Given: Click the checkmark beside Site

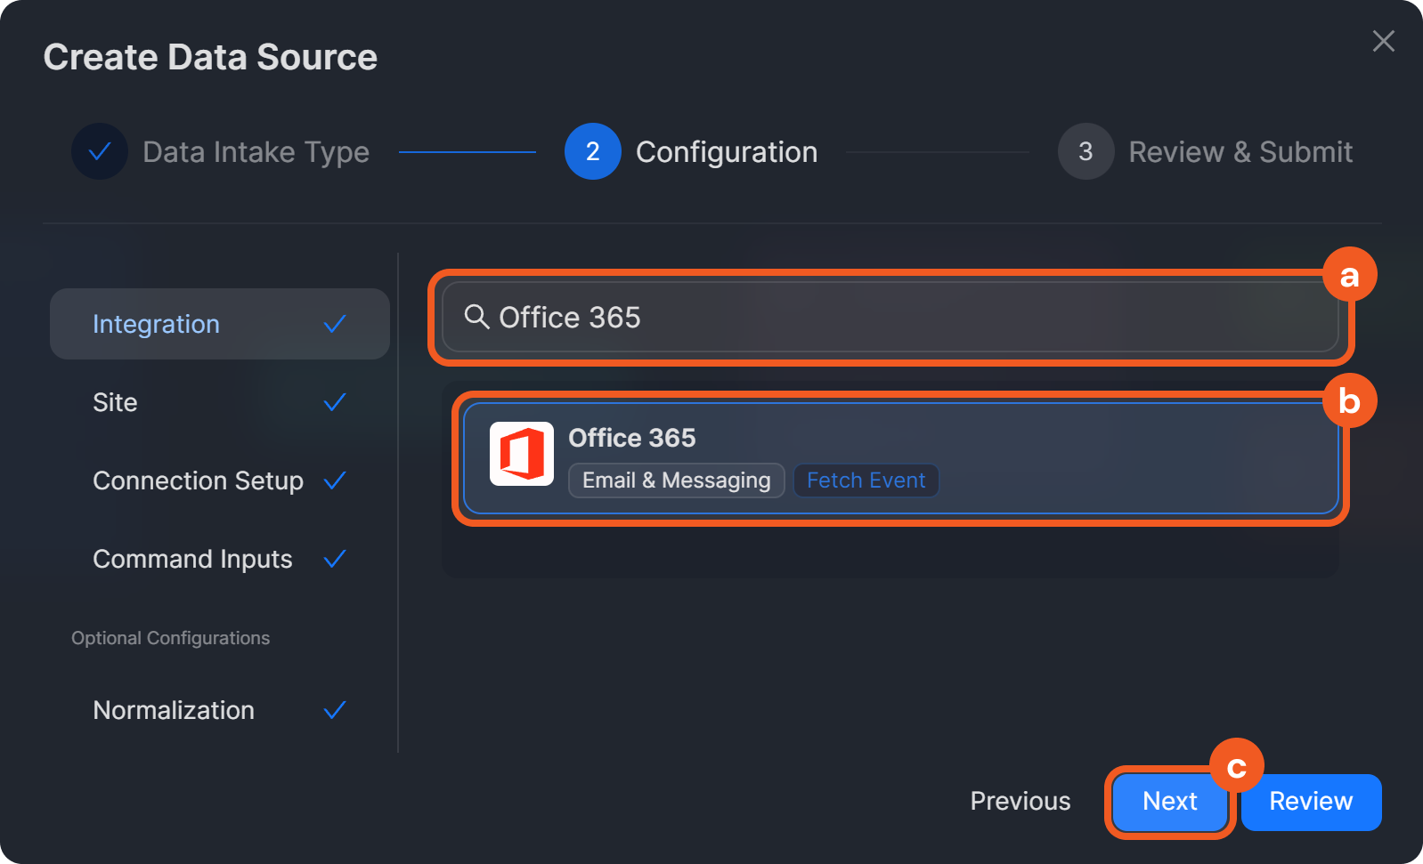Looking at the screenshot, I should point(335,402).
